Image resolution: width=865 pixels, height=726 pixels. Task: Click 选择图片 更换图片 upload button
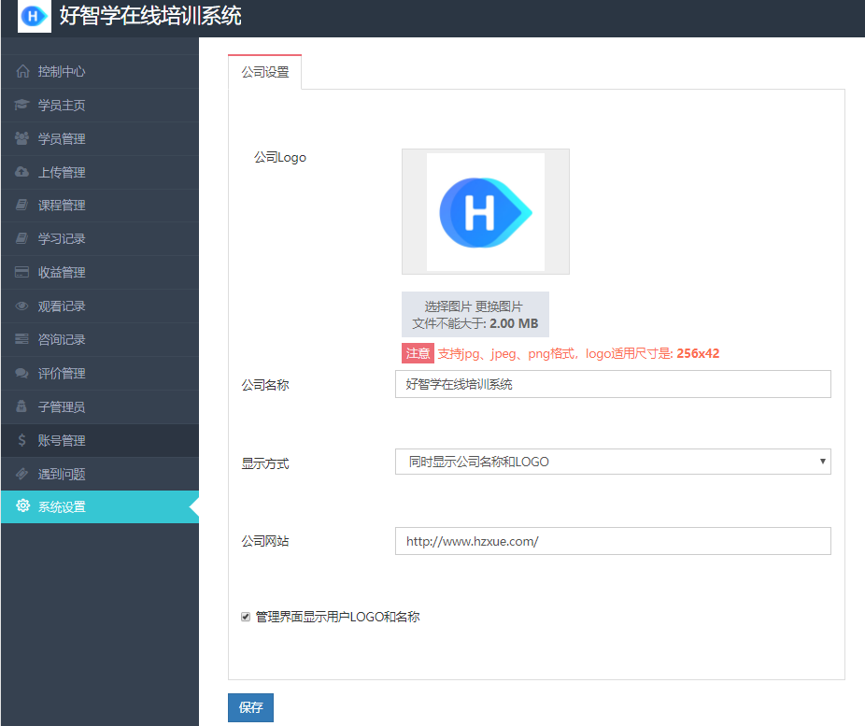coord(475,315)
